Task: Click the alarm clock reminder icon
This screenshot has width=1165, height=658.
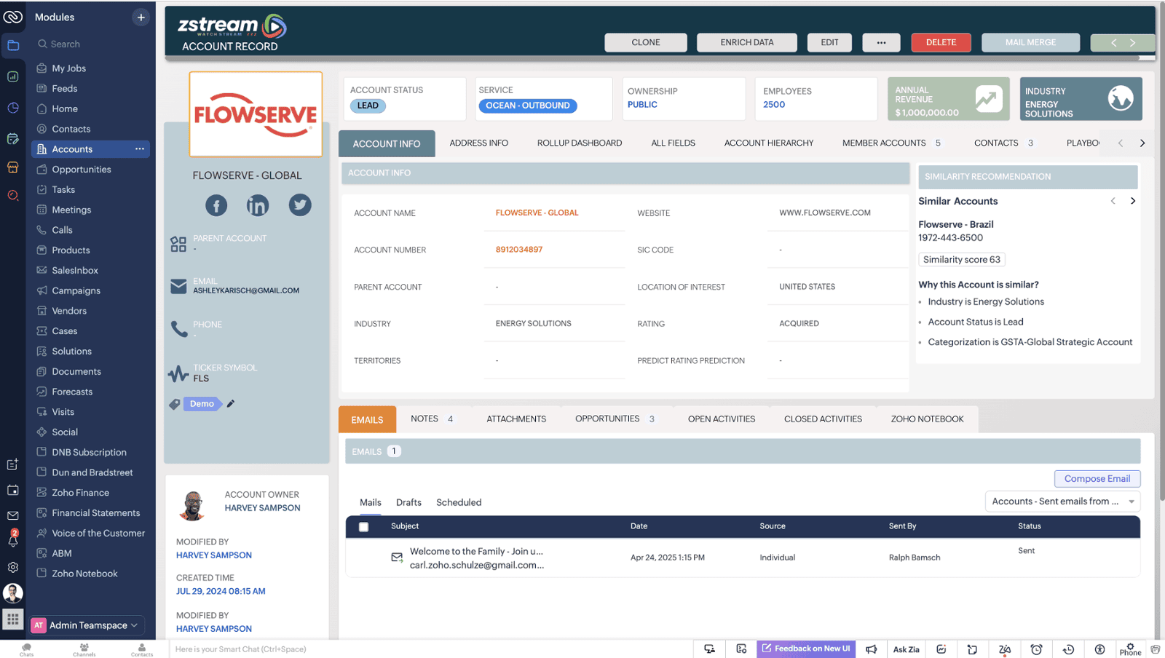Action: (1036, 649)
